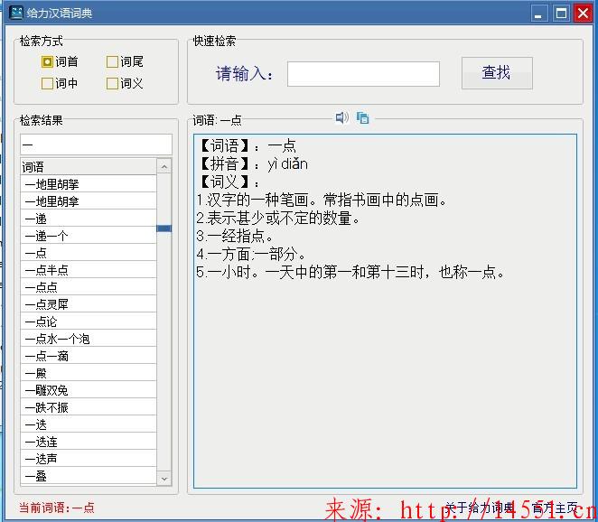Viewport: 598px width, 522px height.
Task: Enable the 词中 search option
Action: [47, 84]
